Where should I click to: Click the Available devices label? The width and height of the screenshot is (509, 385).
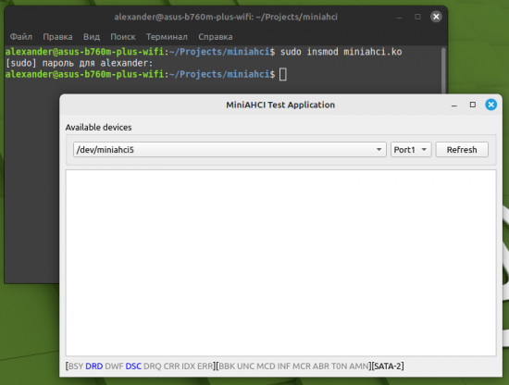98,127
